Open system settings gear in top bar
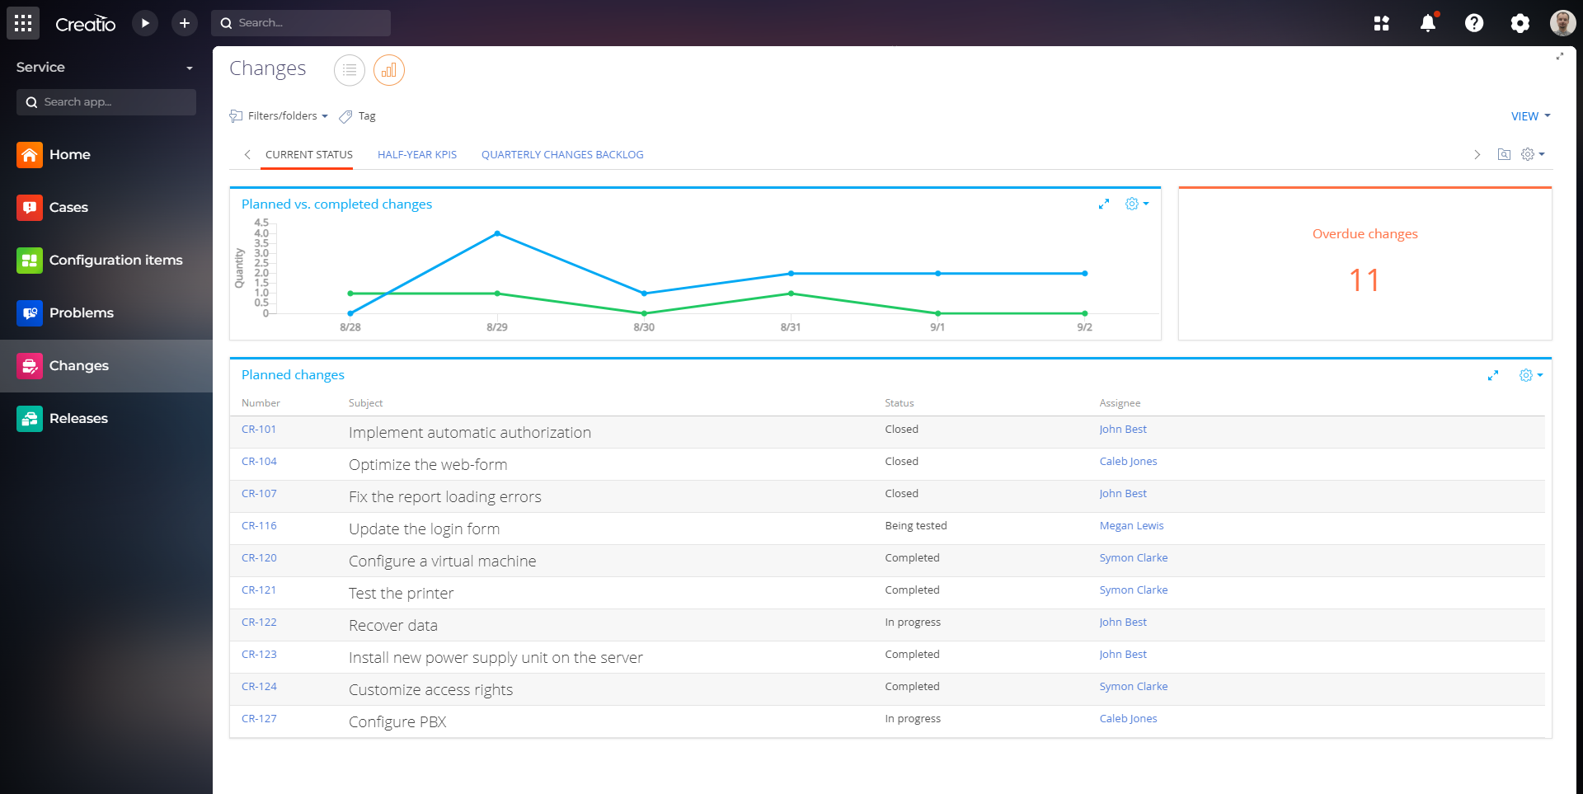The image size is (1583, 794). tap(1520, 23)
